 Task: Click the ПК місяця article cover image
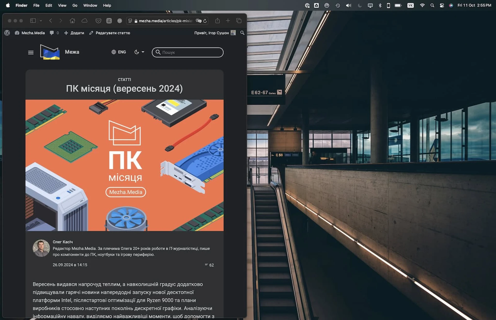125,165
